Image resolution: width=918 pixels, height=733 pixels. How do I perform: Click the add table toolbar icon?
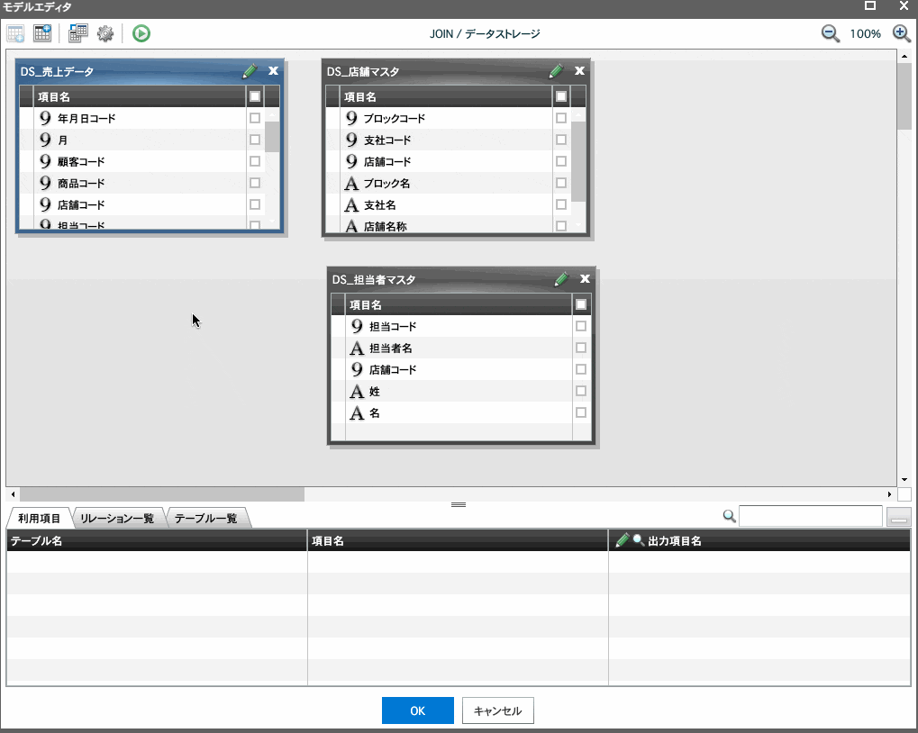[x=14, y=33]
